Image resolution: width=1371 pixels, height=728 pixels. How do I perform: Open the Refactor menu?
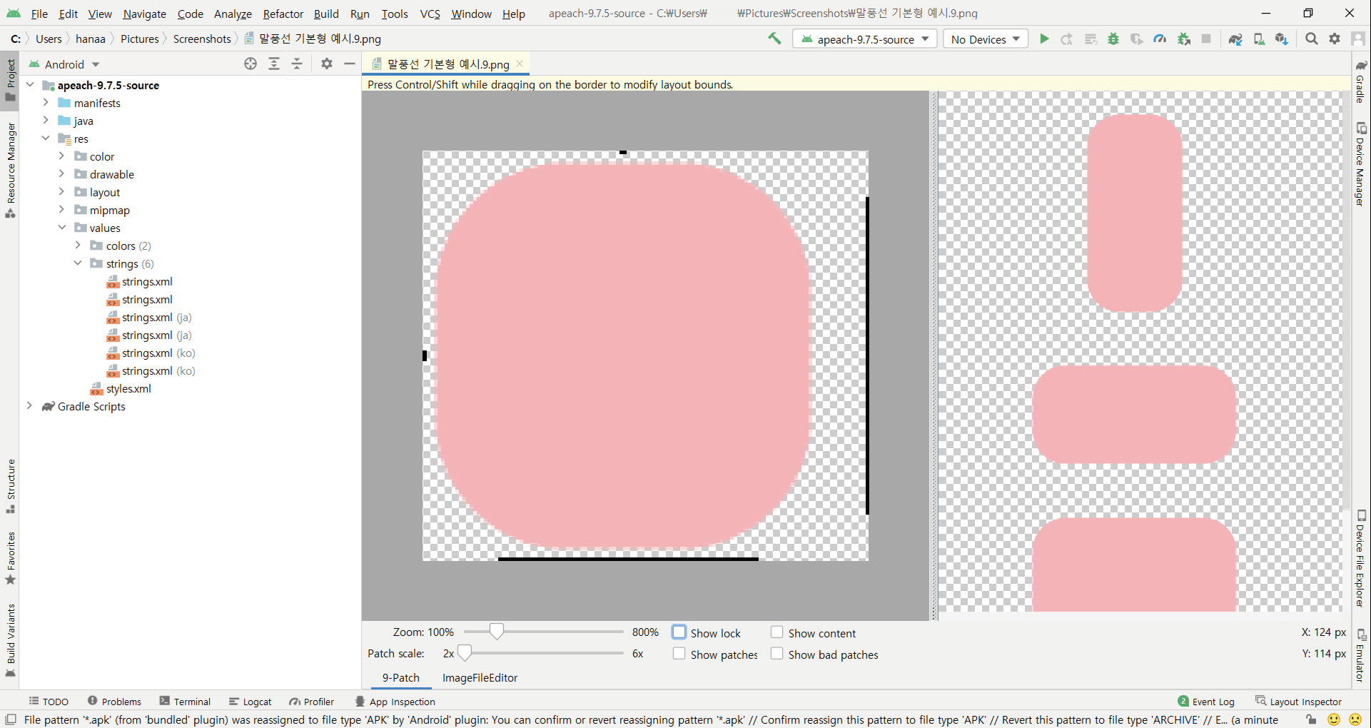tap(283, 14)
